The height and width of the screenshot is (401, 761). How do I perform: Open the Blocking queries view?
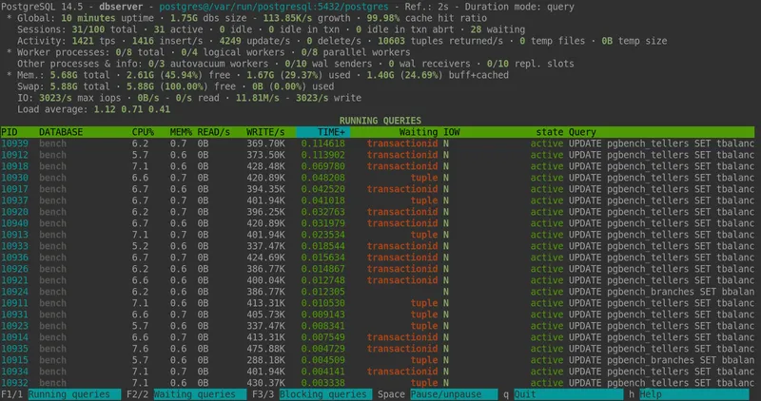coord(325,394)
